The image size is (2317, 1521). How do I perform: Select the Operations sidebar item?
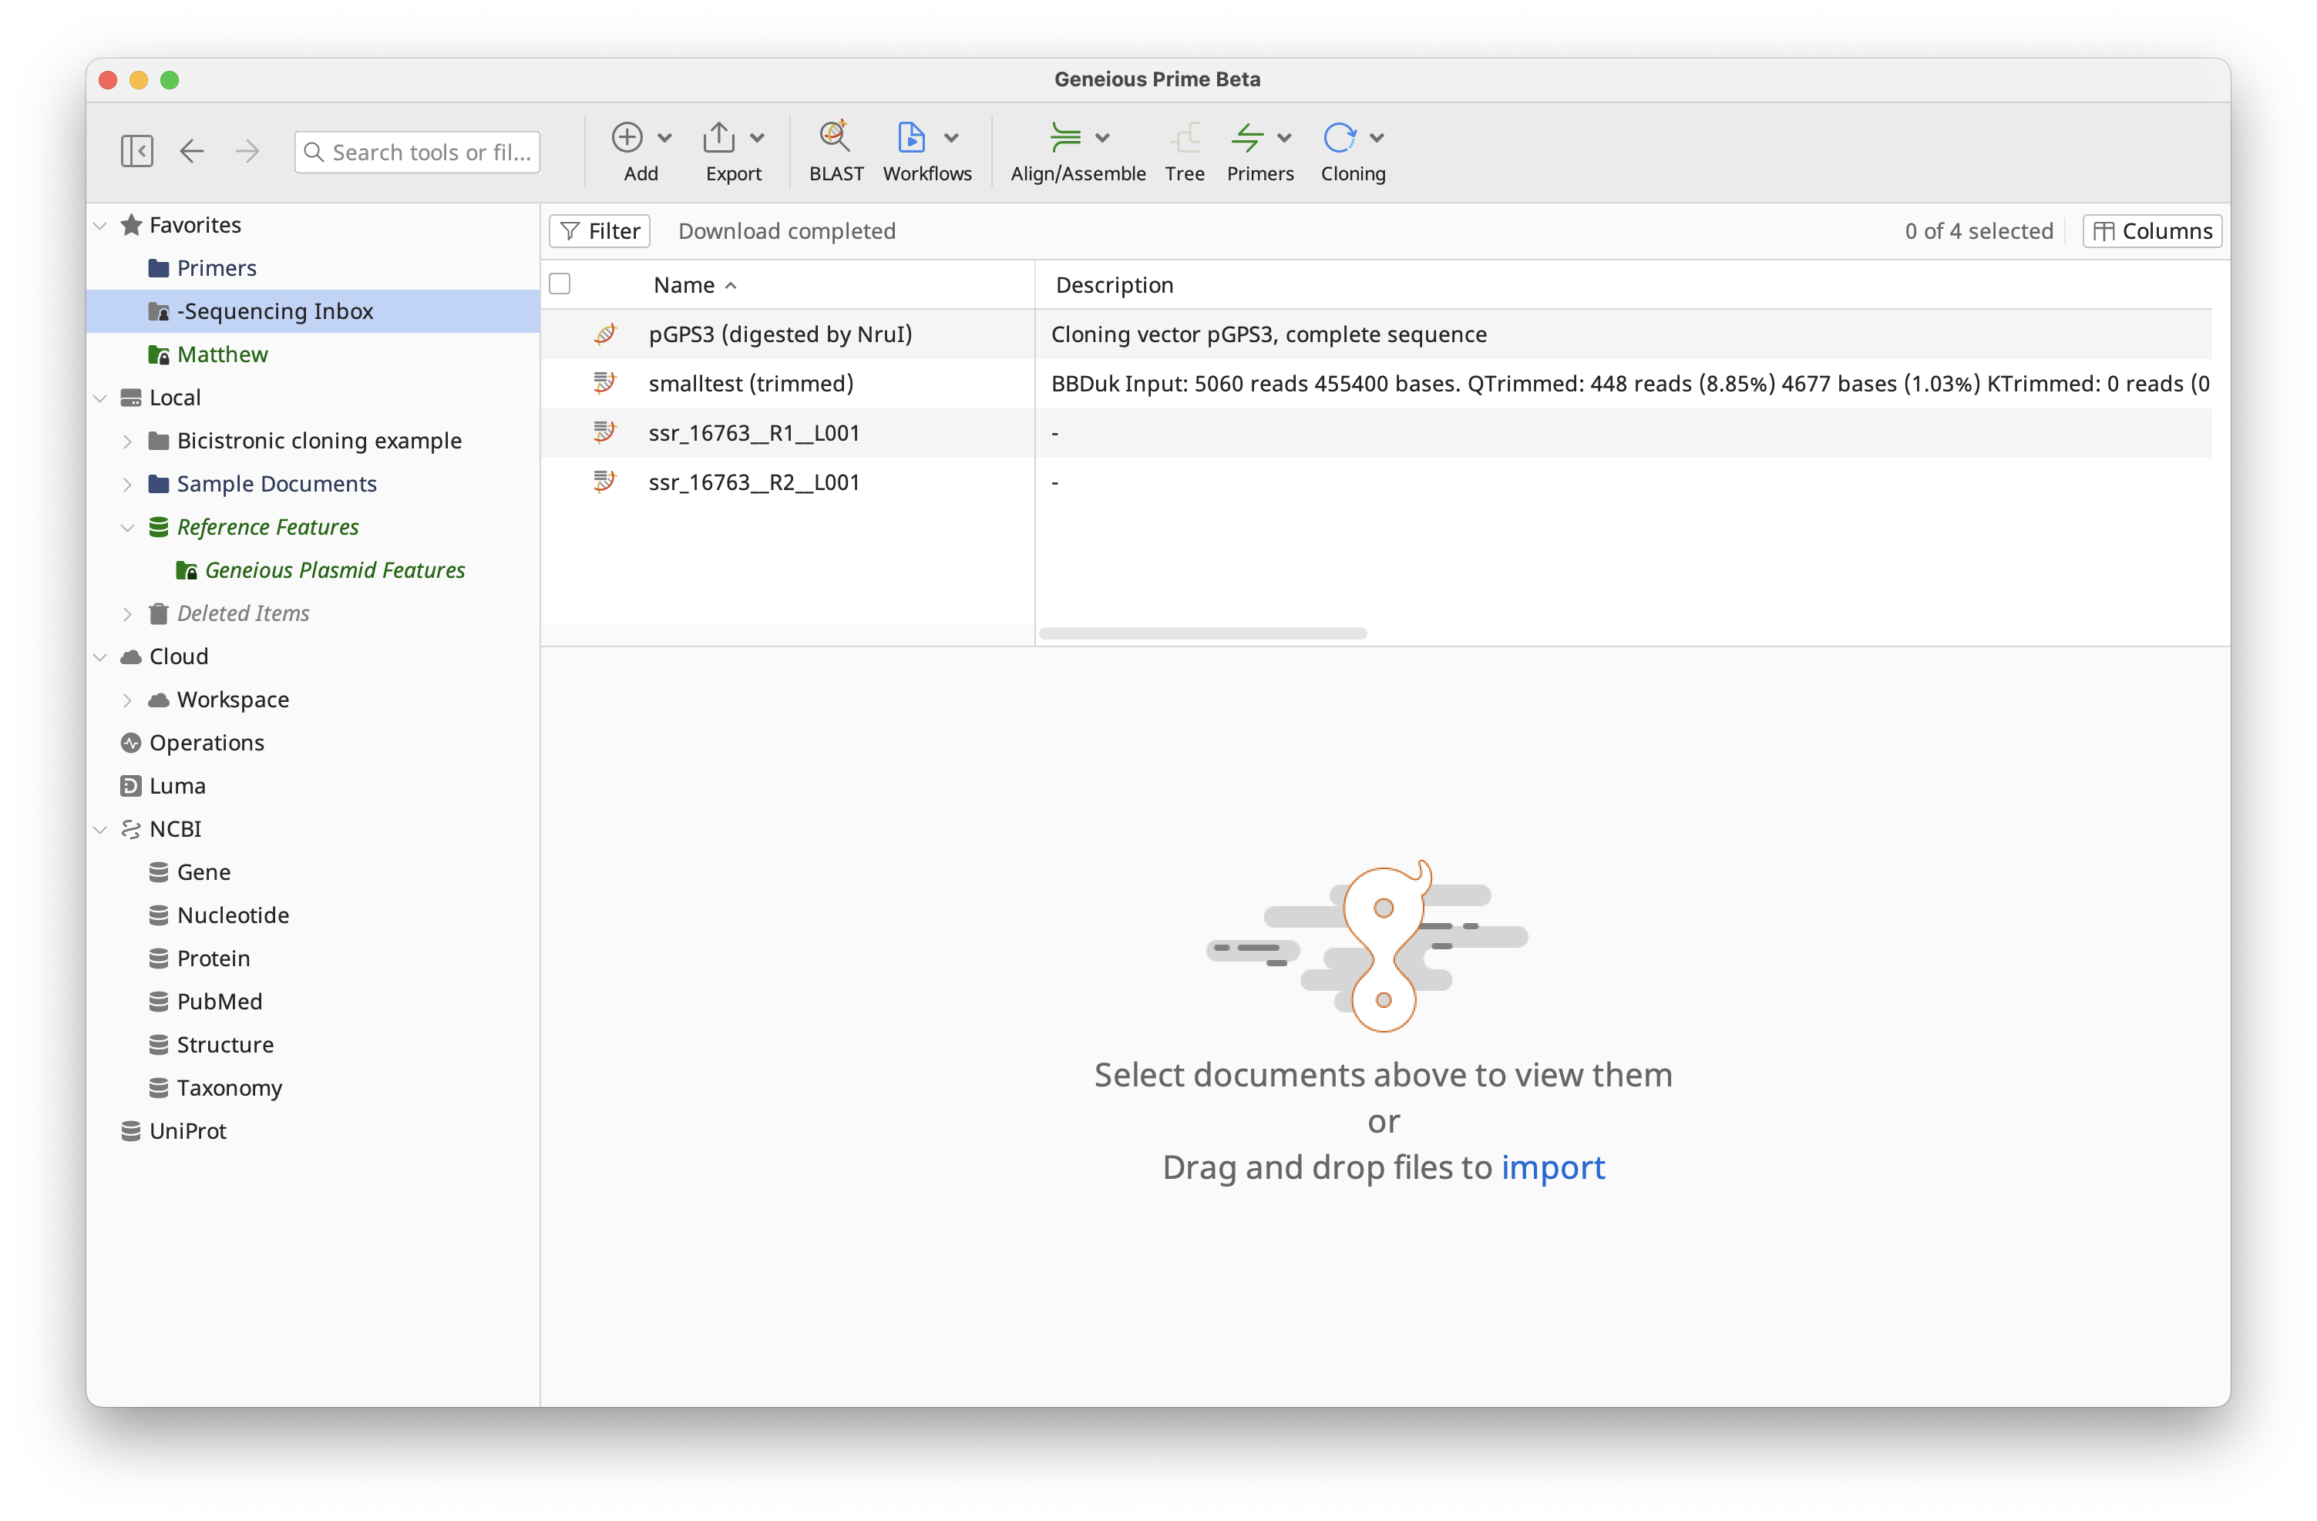(207, 743)
